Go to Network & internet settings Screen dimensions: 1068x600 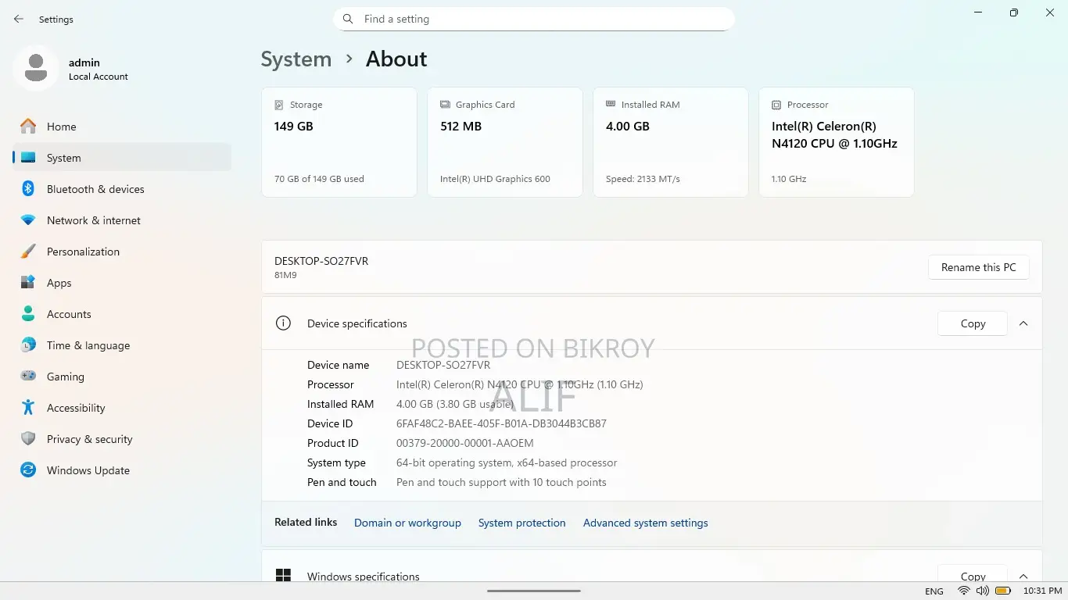pos(122,220)
